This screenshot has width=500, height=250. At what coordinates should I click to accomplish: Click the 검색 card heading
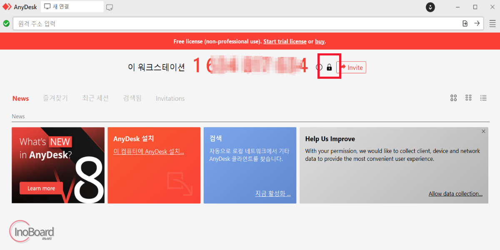tap(216, 139)
